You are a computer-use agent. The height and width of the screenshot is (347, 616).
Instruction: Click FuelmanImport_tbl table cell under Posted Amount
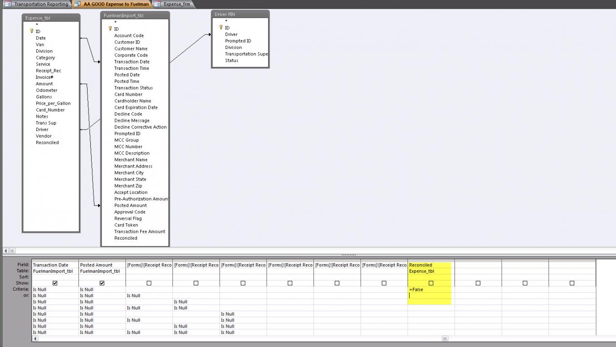[x=102, y=271]
